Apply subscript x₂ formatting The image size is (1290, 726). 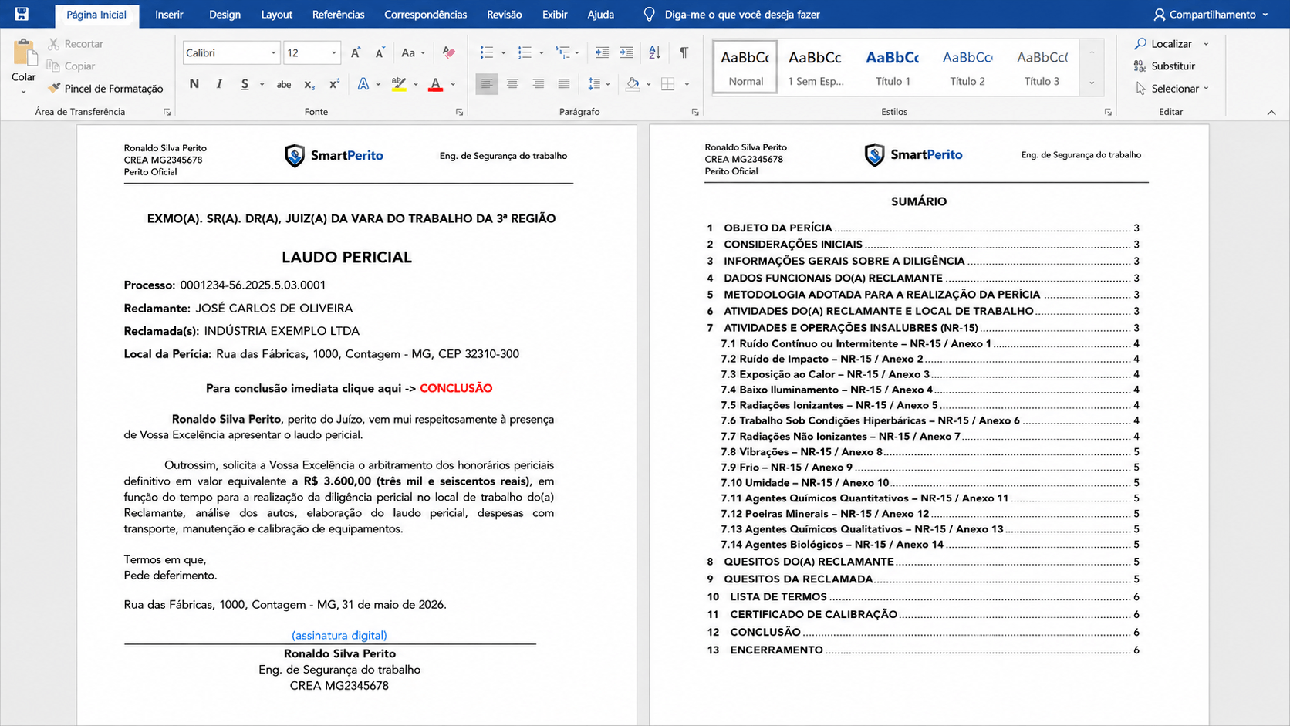coord(309,84)
